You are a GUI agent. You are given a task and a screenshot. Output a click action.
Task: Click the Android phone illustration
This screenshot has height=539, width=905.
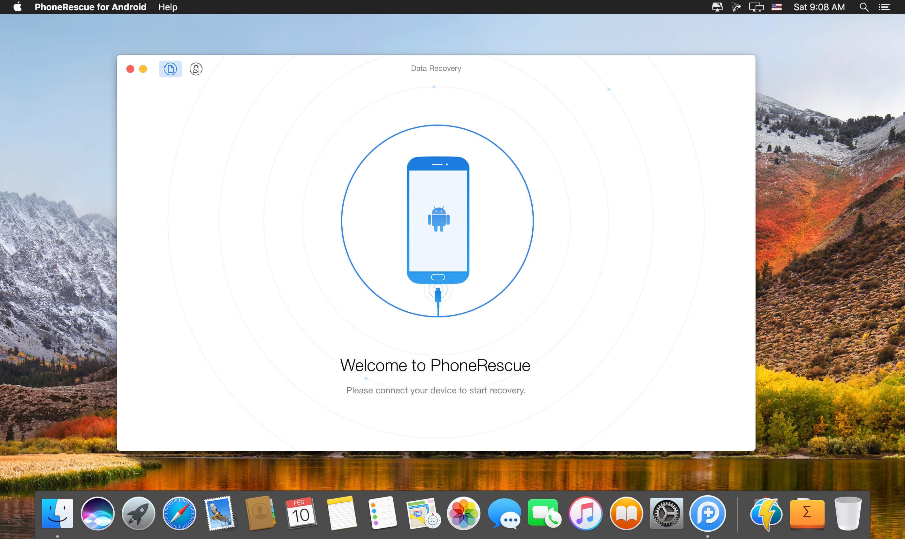click(x=438, y=220)
